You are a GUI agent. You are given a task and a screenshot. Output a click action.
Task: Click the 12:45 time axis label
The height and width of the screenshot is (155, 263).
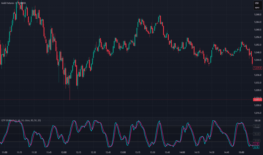[x=108, y=152]
